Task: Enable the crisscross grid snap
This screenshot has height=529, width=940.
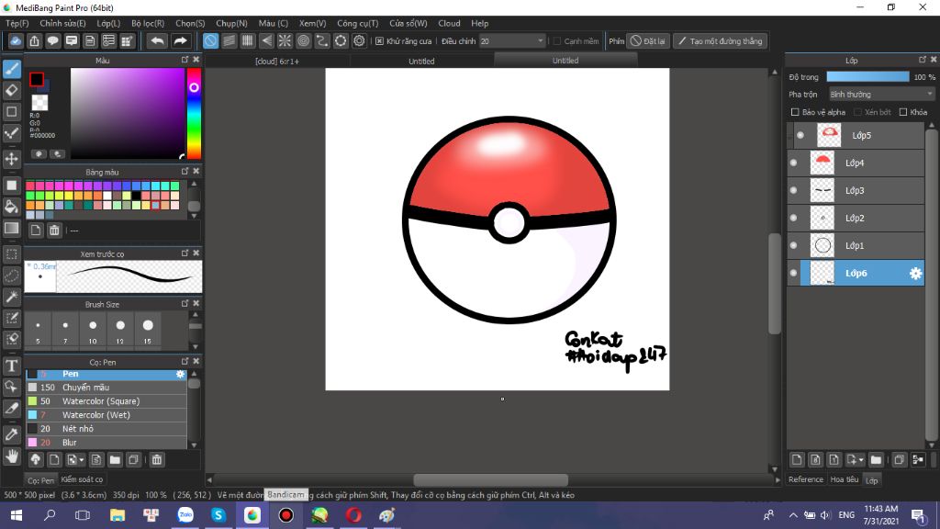Action: pyautogui.click(x=248, y=40)
